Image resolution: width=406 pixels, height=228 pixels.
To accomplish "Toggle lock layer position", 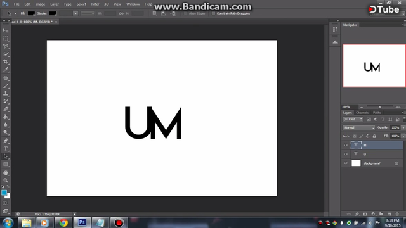I will 368,136.
